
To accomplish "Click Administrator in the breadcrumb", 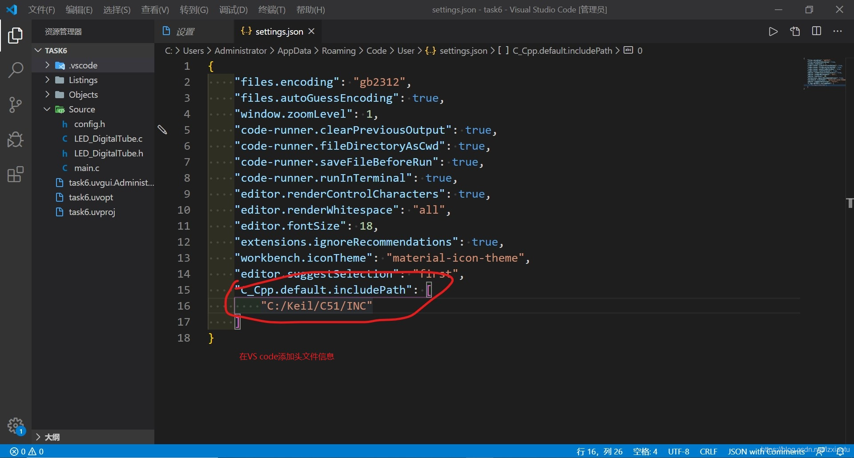I will click(x=241, y=51).
